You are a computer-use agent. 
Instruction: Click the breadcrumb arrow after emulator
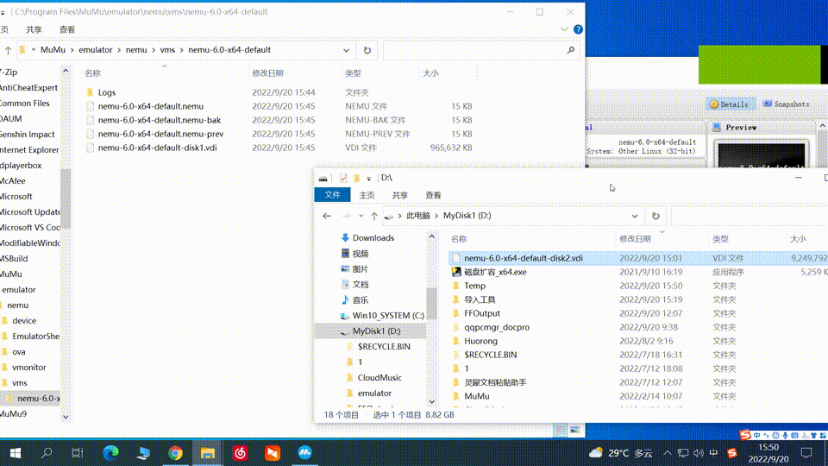click(x=119, y=50)
